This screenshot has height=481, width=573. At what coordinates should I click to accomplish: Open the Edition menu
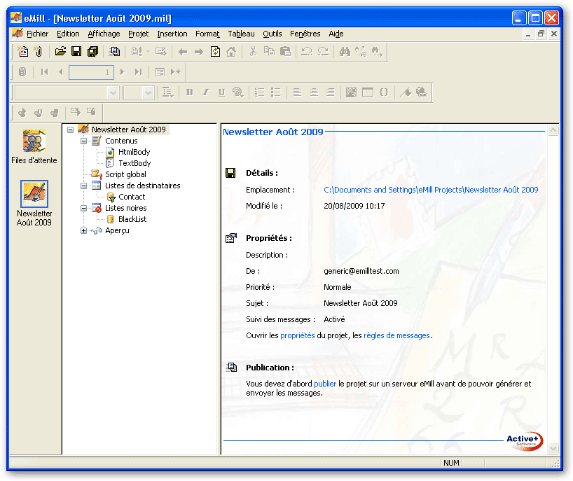click(x=68, y=34)
